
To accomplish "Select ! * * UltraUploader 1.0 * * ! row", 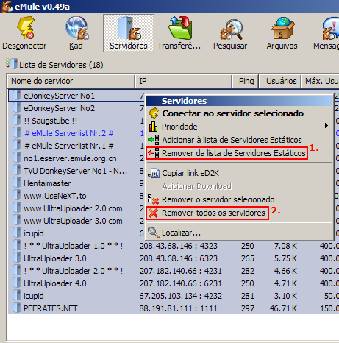I will click(x=174, y=246).
